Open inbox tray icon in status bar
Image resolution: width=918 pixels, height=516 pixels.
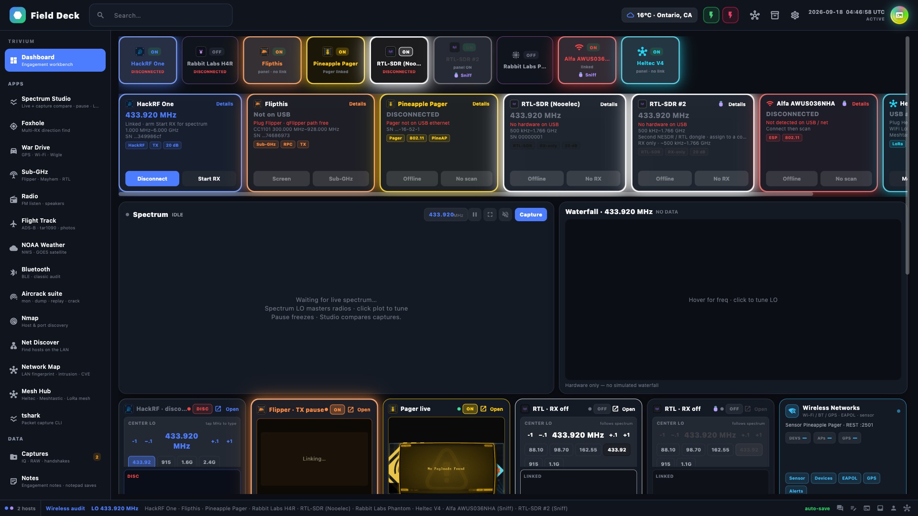tap(880, 508)
